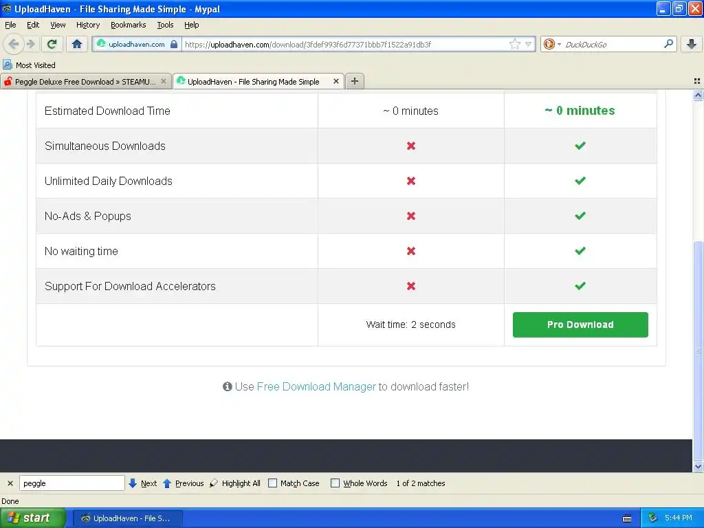704x528 pixels.
Task: Click the red X for No waiting time
Action: [411, 251]
